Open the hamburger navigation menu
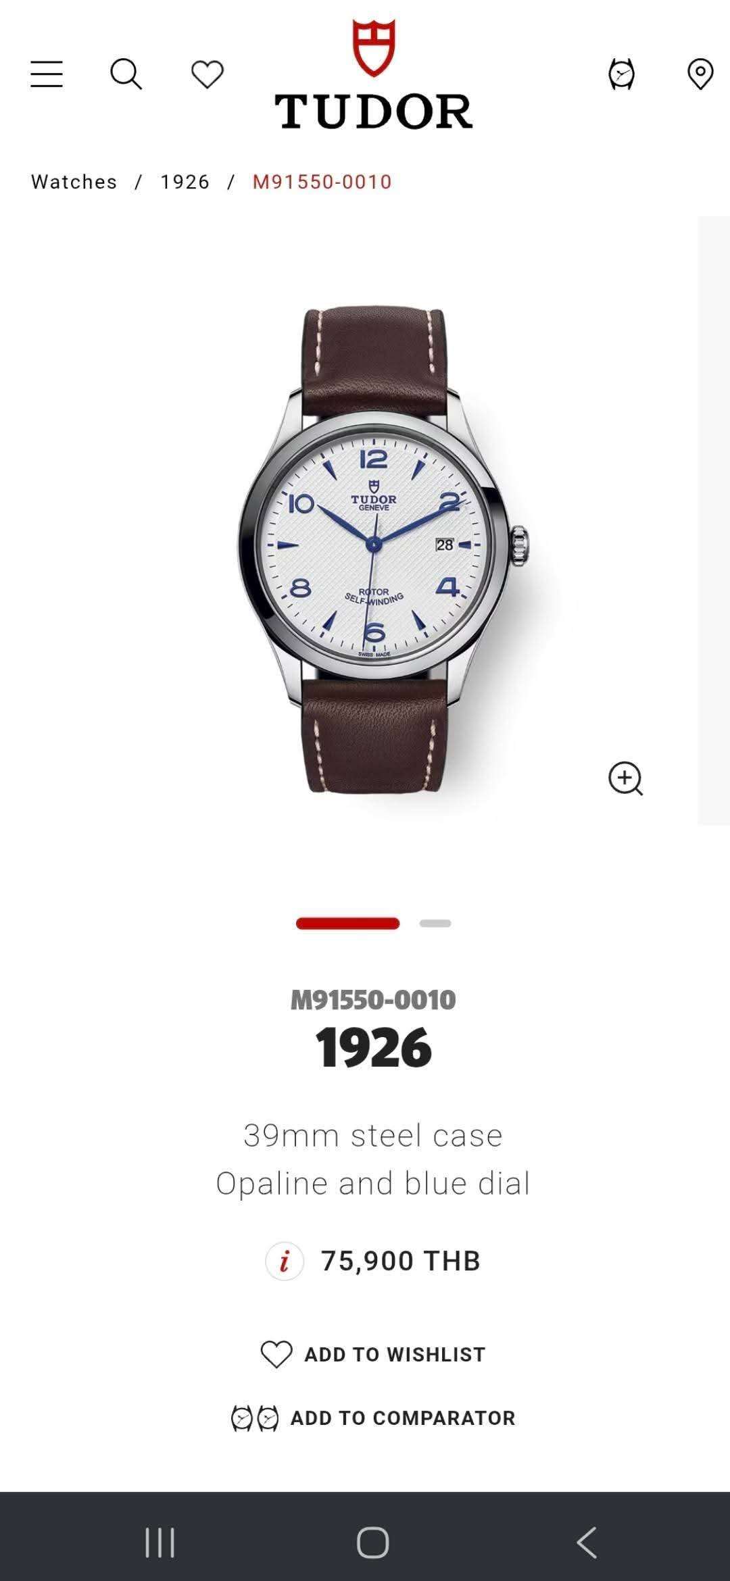Image resolution: width=730 pixels, height=1581 pixels. pos(47,74)
